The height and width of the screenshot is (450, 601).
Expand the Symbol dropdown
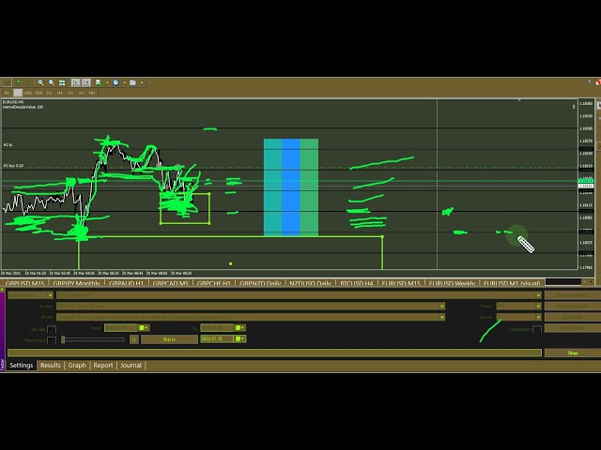pyautogui.click(x=441, y=307)
